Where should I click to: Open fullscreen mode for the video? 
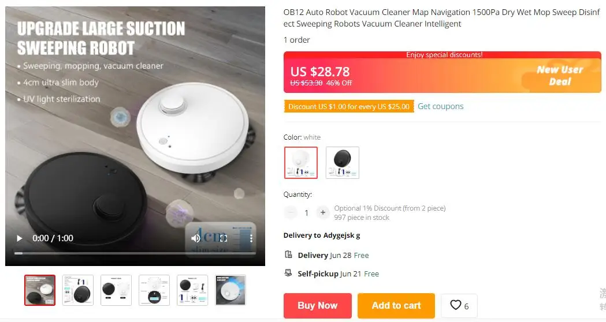tap(224, 238)
